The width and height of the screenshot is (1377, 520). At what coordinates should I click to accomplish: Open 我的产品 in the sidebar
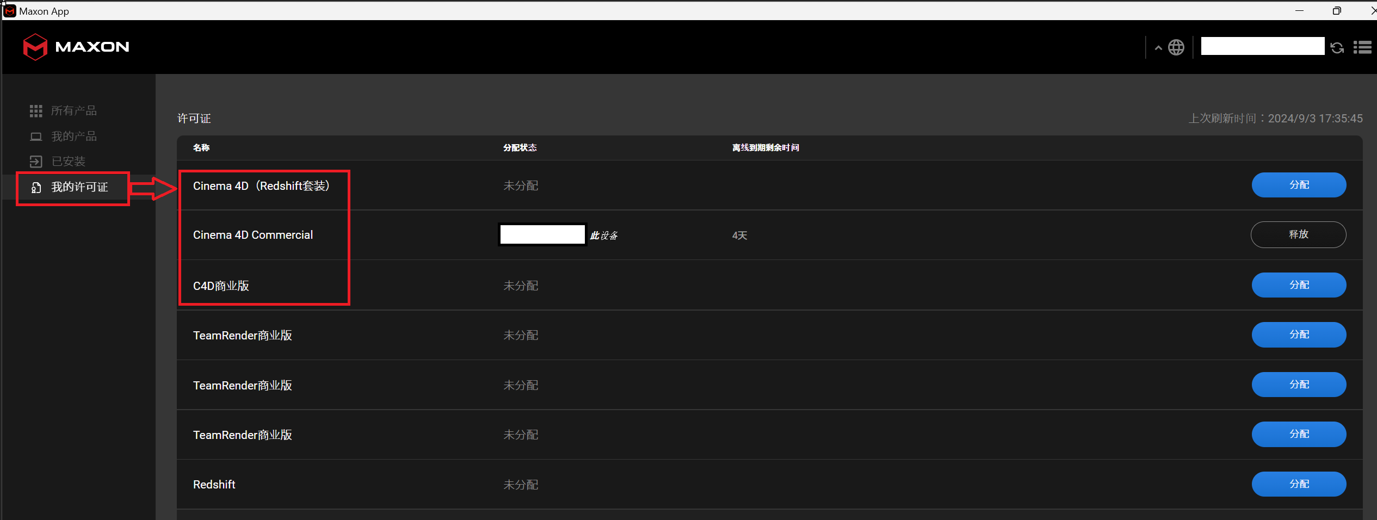(x=74, y=136)
